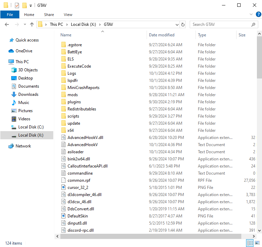Select OneDrive in the navigation pane
The height and width of the screenshot is (247, 262).
24,51
